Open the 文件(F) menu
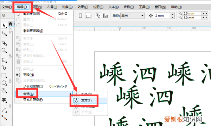This screenshot has height=126, width=211. [x=7, y=7]
